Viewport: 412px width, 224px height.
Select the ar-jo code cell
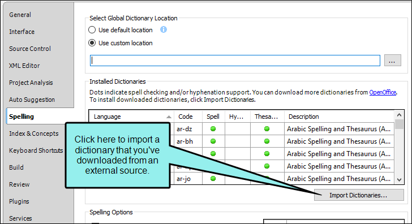point(188,179)
